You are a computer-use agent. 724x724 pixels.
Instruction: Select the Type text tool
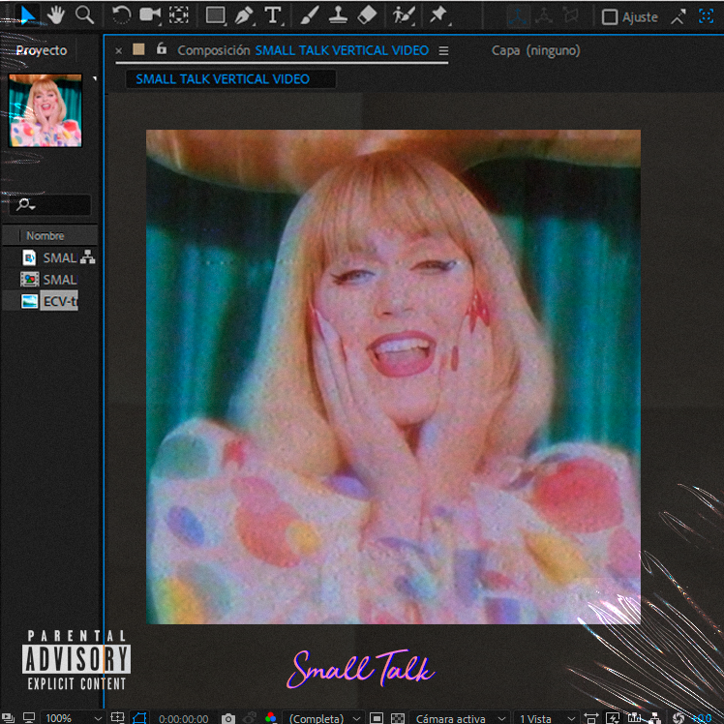[273, 15]
